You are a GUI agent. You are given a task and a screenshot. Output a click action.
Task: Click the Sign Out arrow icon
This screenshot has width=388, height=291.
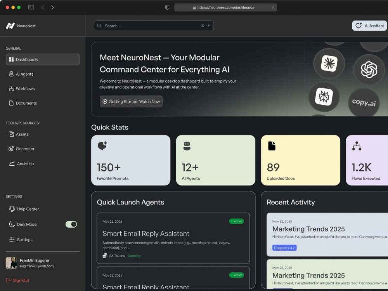pos(9,280)
